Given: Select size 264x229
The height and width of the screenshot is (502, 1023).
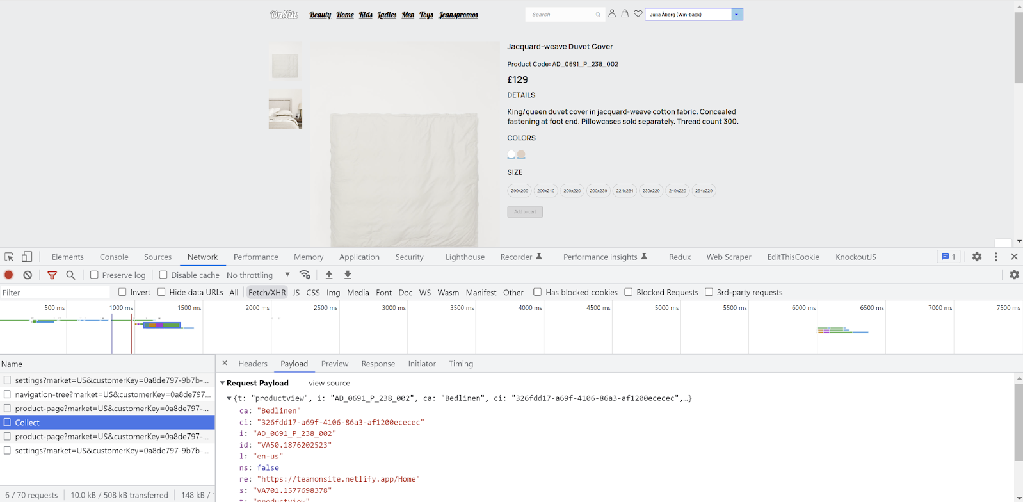Looking at the screenshot, I should click(x=704, y=191).
